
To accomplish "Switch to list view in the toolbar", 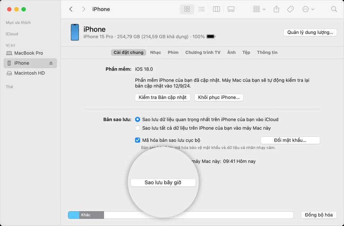I will pyautogui.click(x=202, y=9).
